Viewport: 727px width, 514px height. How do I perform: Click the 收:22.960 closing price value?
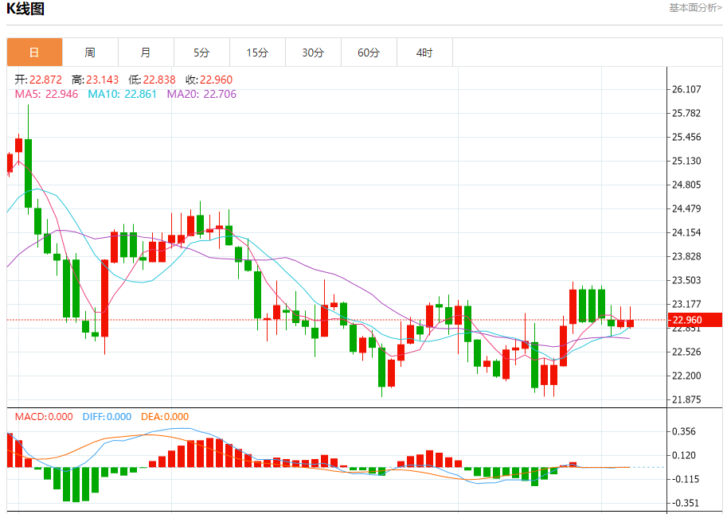(209, 80)
